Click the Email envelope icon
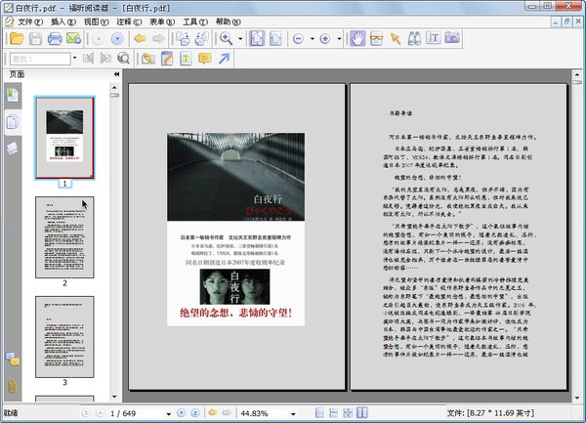This screenshot has width=586, height=423. [x=74, y=39]
